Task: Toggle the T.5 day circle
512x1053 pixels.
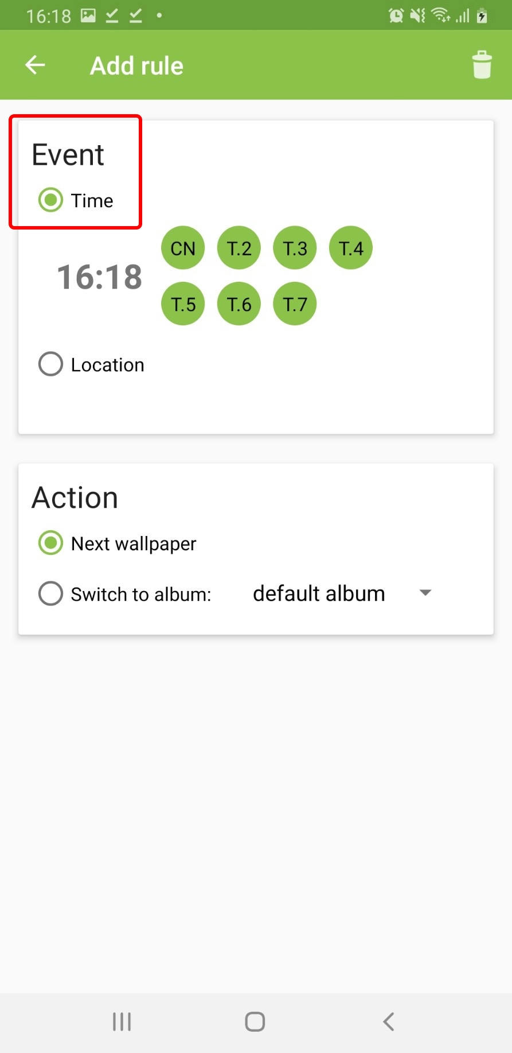Action: [x=183, y=304]
